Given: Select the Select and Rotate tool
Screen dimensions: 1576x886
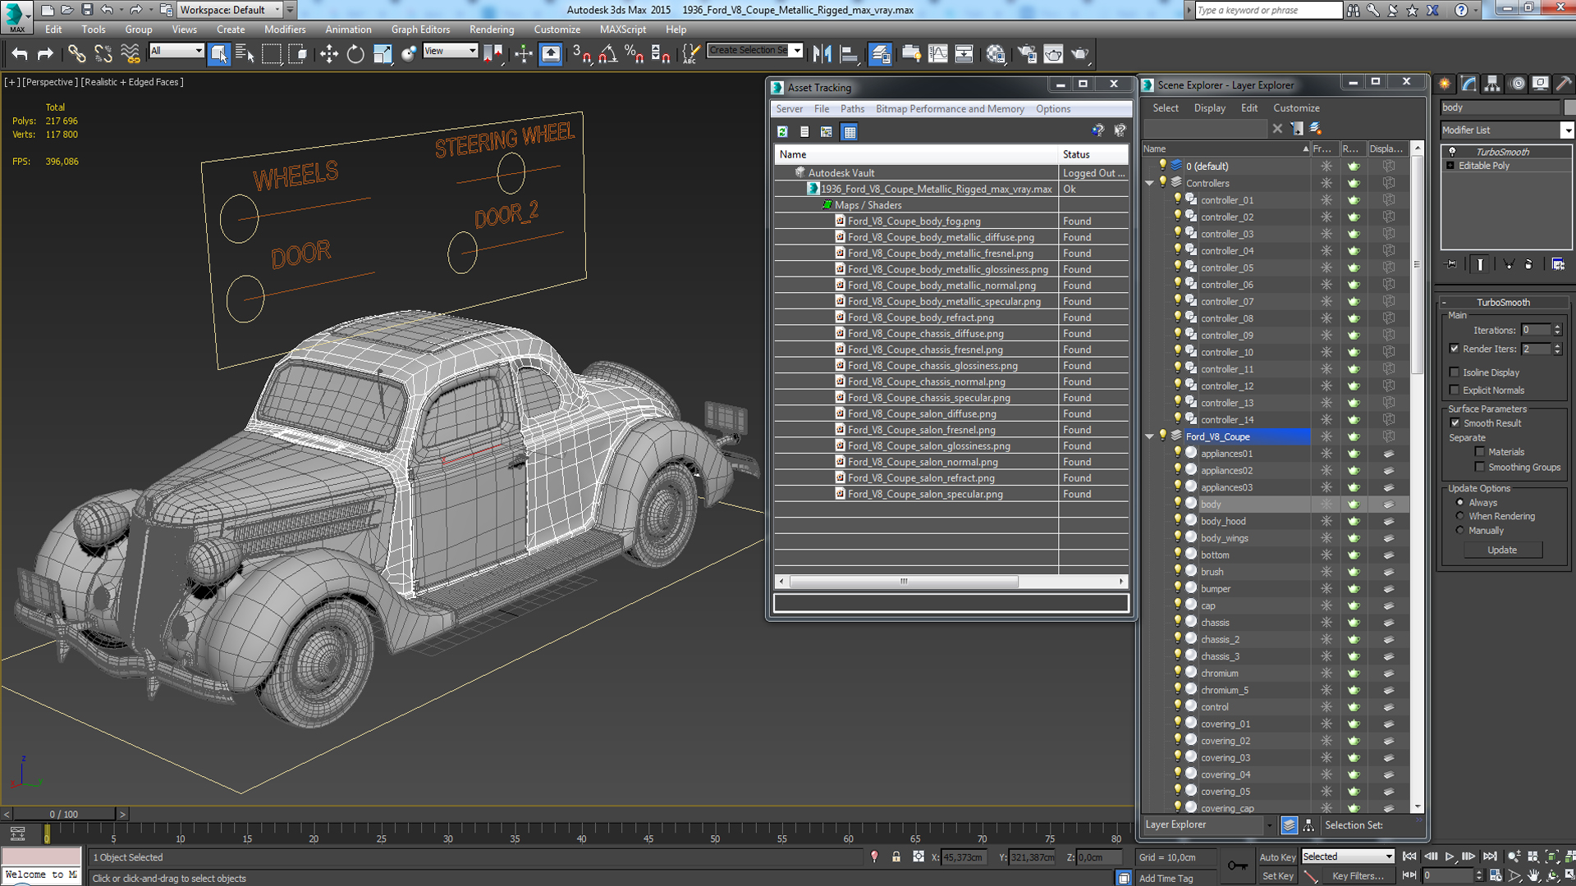Looking at the screenshot, I should [x=355, y=54].
